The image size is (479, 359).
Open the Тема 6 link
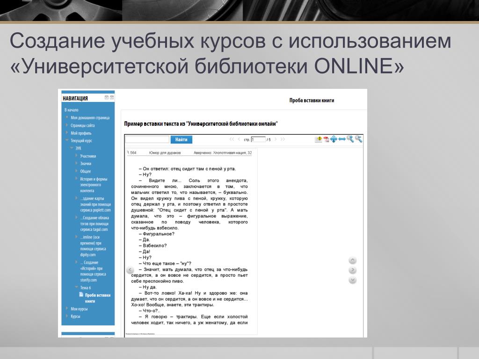pyautogui.click(x=86, y=287)
